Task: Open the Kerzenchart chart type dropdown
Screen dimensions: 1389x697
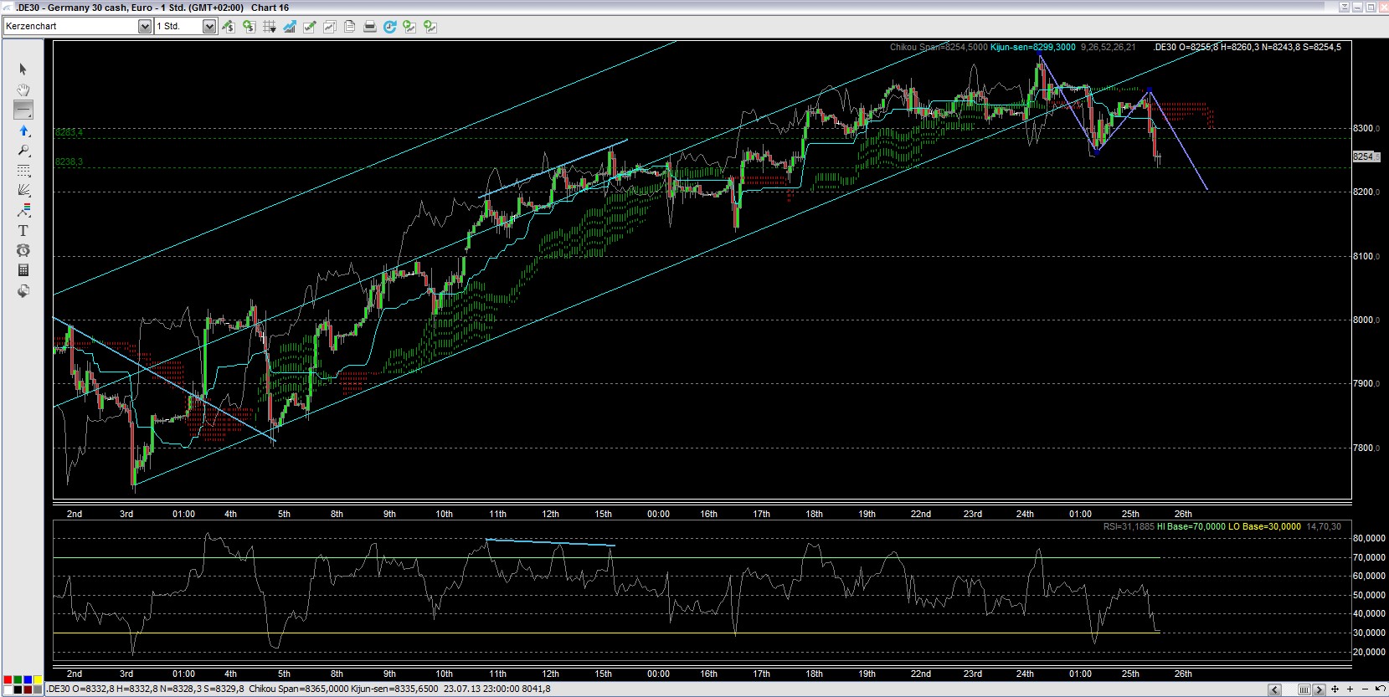Action: (144, 27)
